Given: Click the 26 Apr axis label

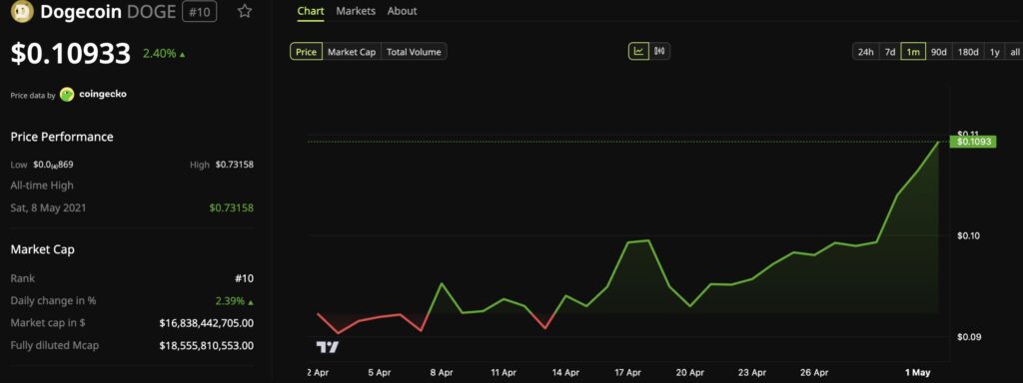Looking at the screenshot, I should tap(814, 373).
